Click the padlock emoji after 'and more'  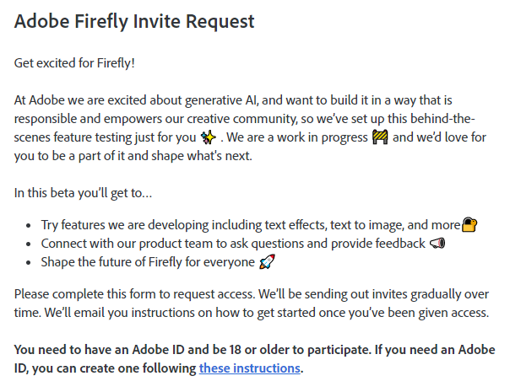tap(469, 224)
